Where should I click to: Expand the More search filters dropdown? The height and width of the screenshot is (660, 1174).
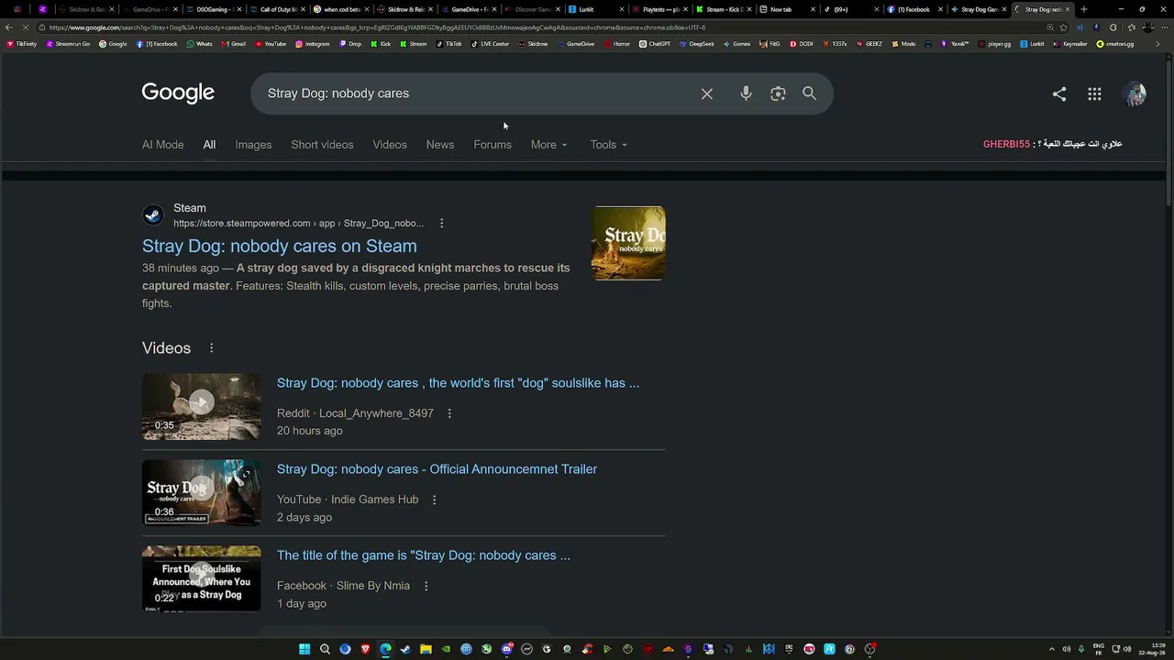pyautogui.click(x=548, y=145)
